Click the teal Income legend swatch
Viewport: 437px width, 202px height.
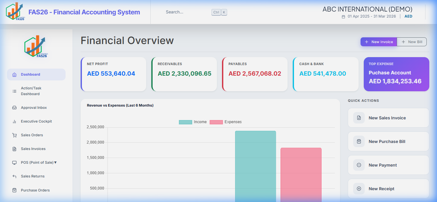point(186,122)
